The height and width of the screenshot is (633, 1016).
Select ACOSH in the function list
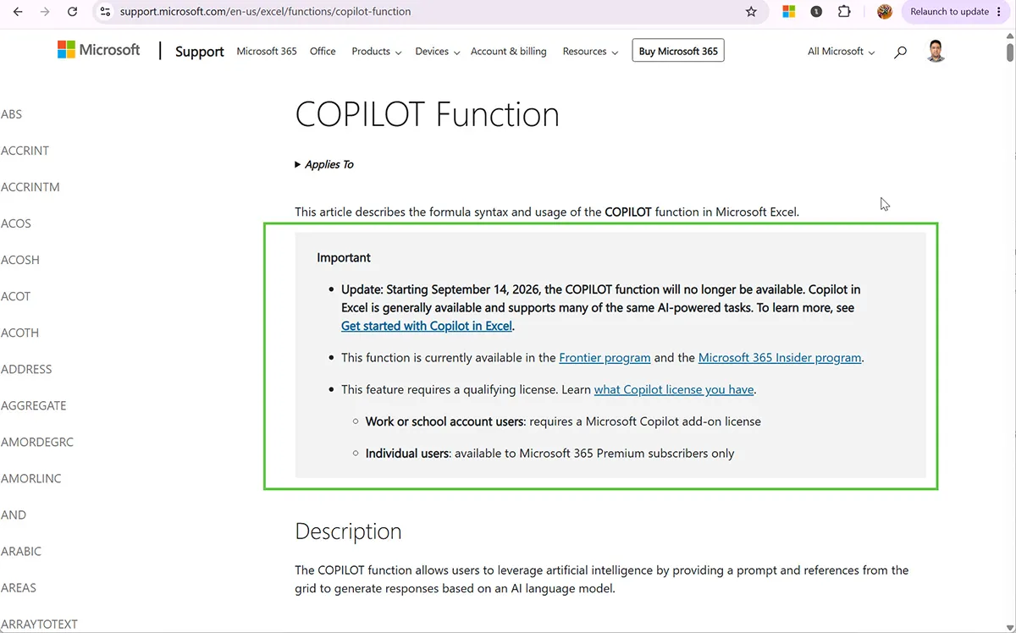(x=20, y=260)
